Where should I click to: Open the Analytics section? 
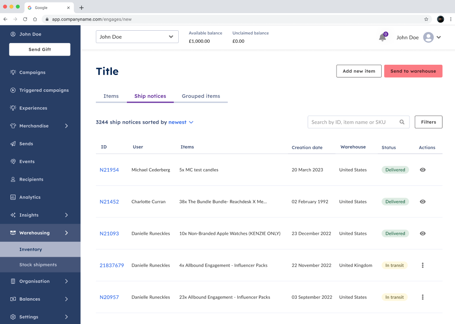tap(30, 197)
